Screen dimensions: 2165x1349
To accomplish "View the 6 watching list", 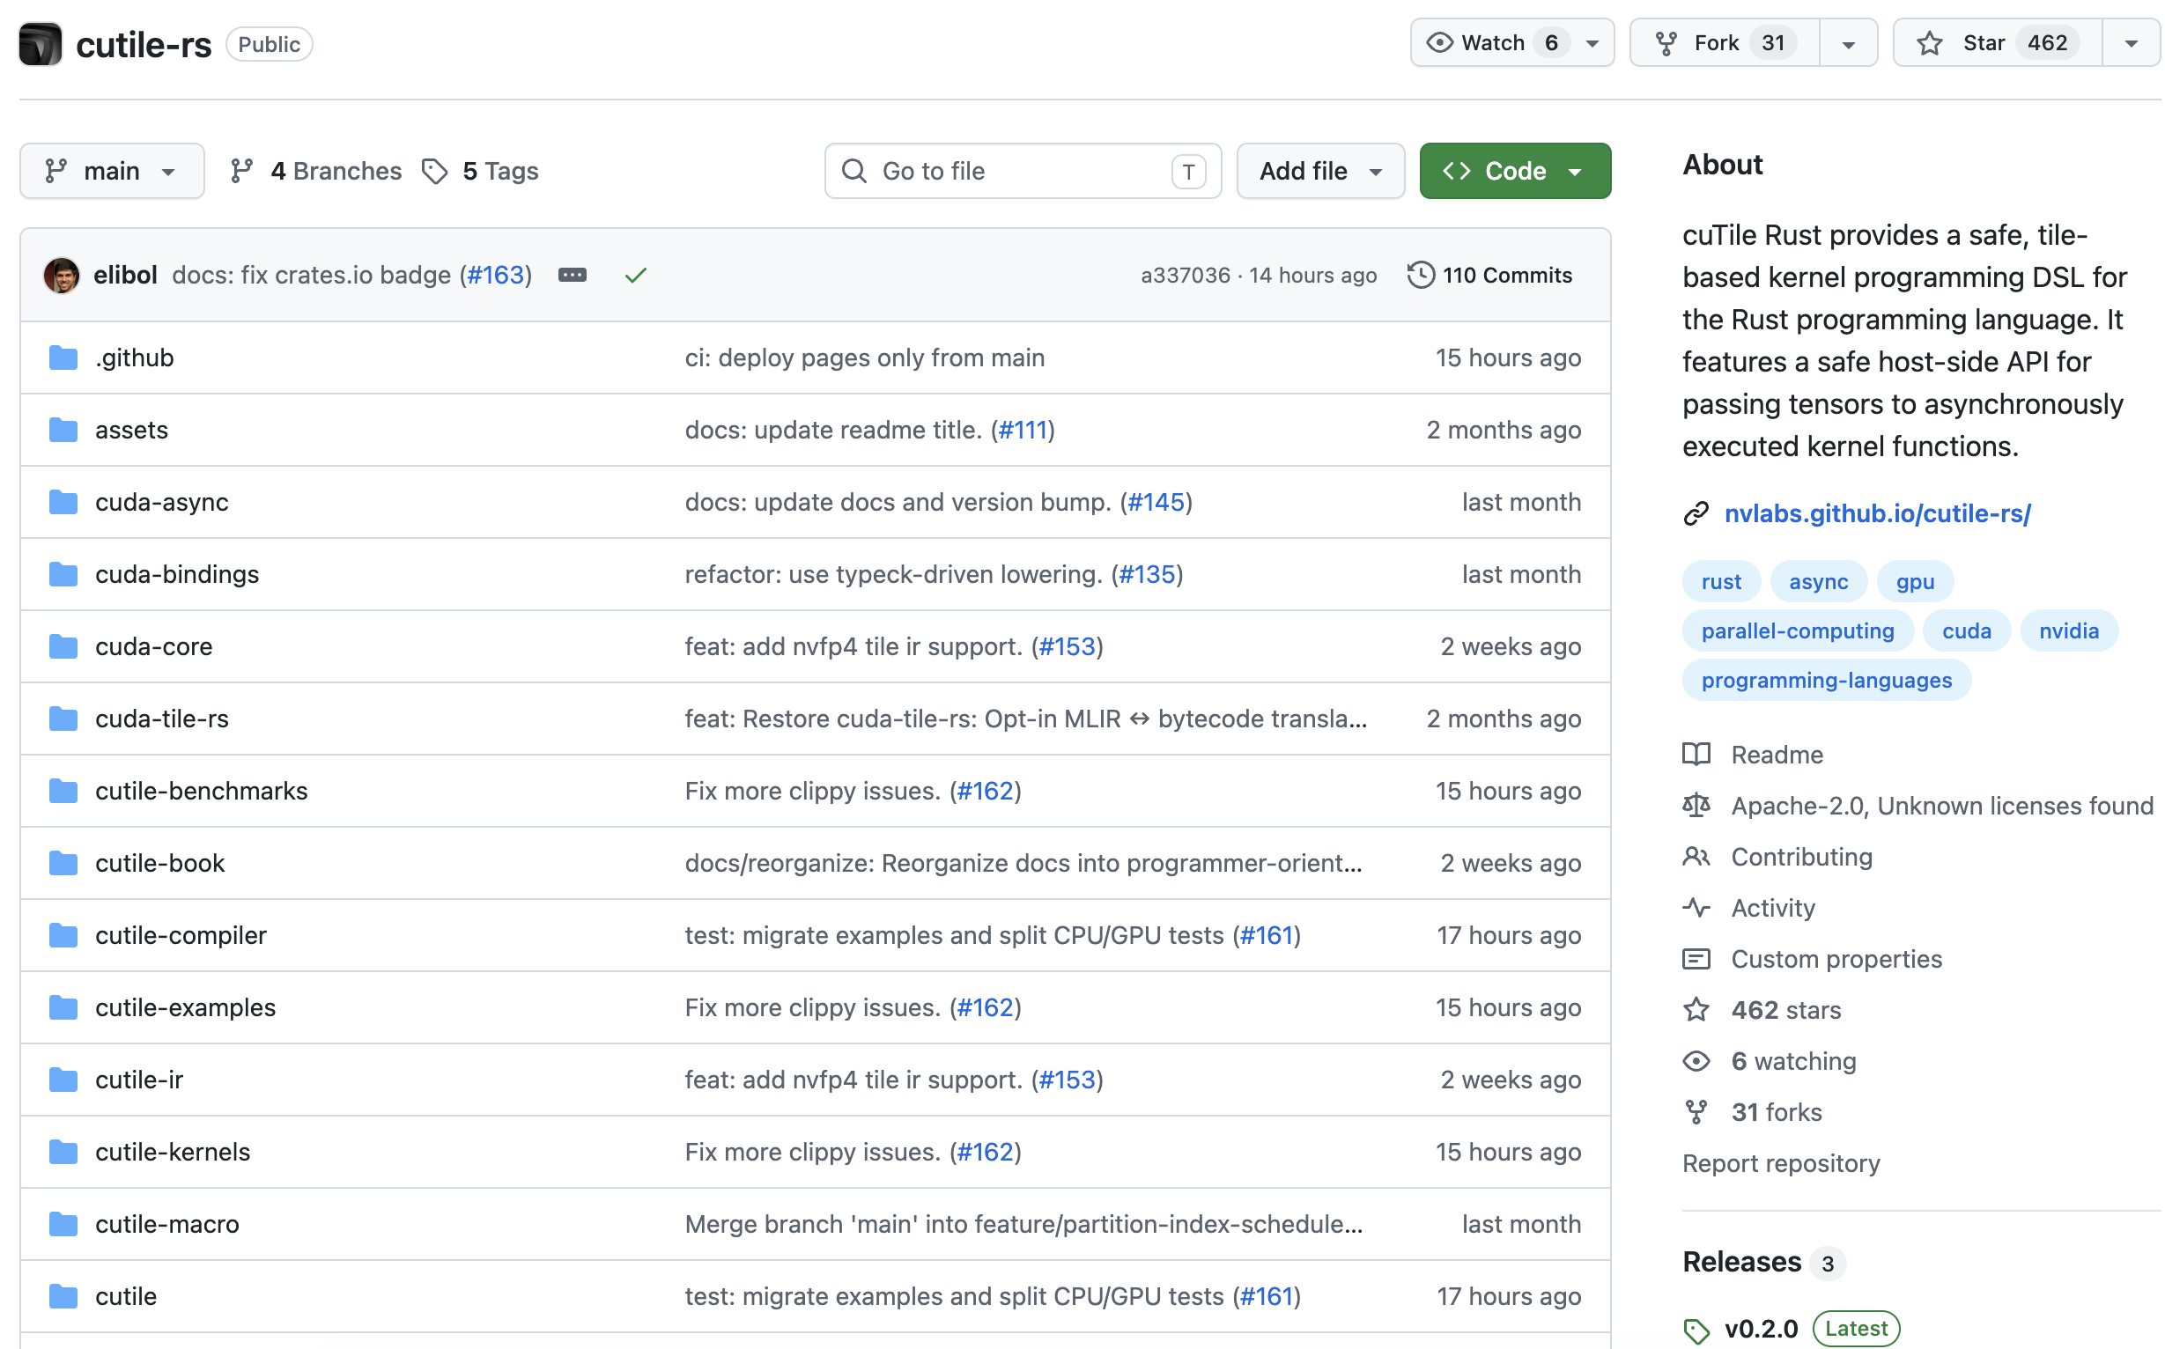I will coord(1794,1061).
